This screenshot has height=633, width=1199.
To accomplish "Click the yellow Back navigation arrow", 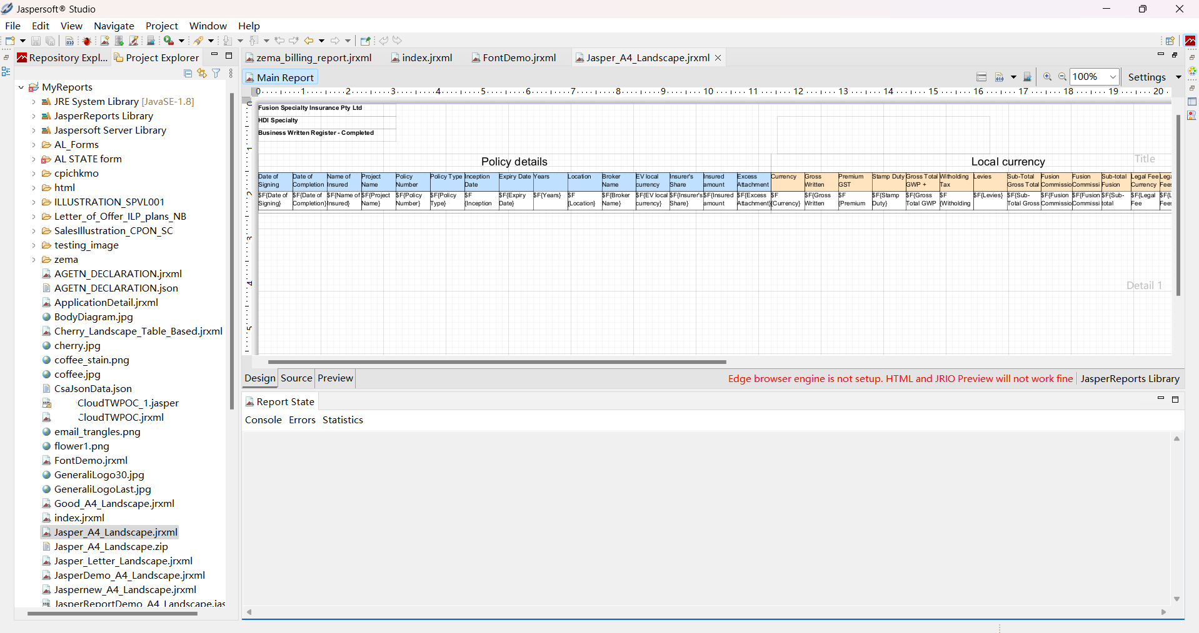I will tap(309, 41).
